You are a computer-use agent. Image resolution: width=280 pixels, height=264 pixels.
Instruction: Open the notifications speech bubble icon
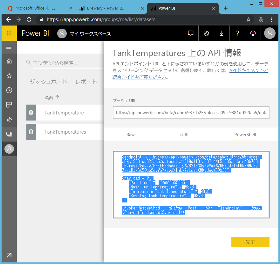click(x=191, y=33)
